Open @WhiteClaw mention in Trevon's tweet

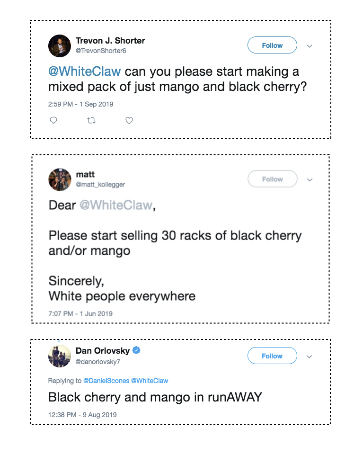84,71
